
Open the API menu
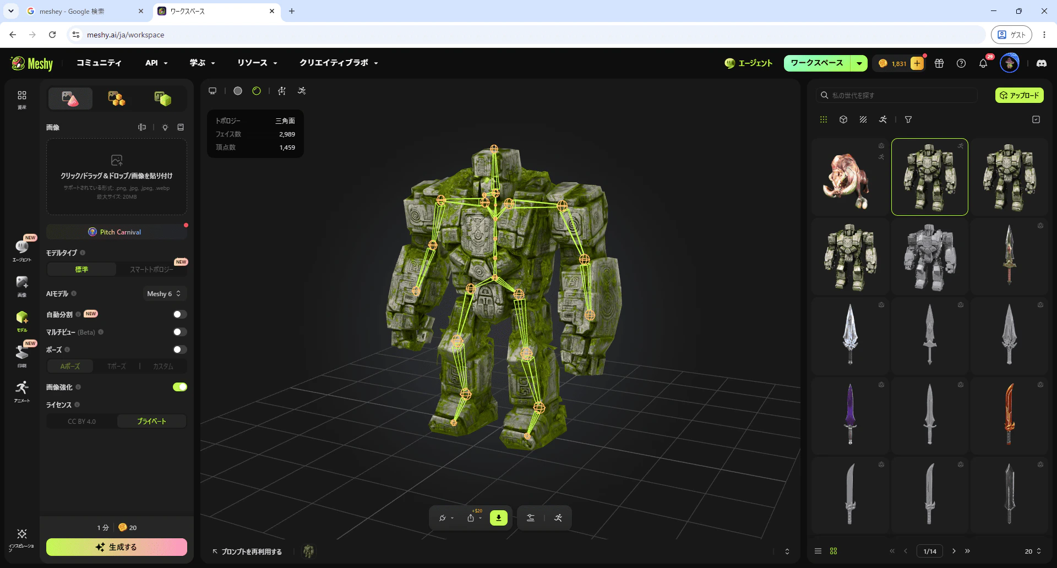pos(156,63)
